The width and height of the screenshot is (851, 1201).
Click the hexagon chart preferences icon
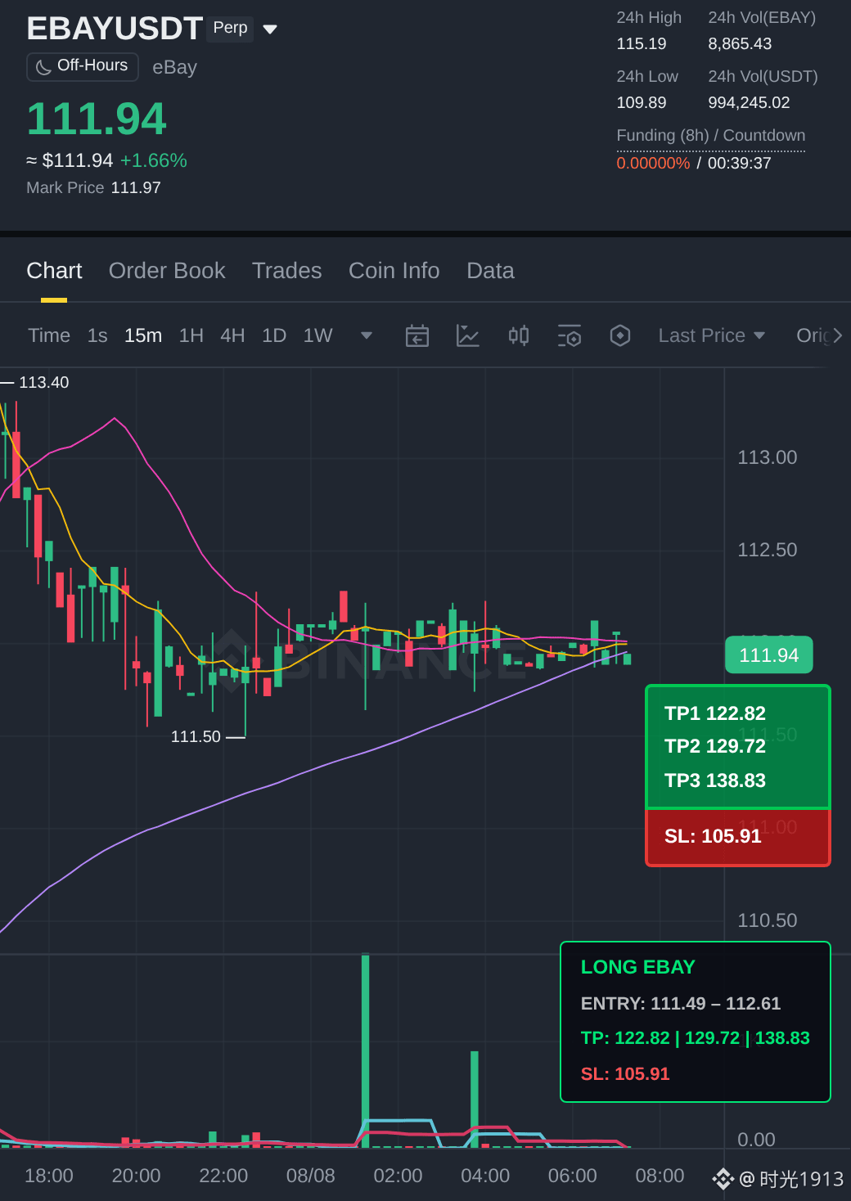[x=620, y=335]
